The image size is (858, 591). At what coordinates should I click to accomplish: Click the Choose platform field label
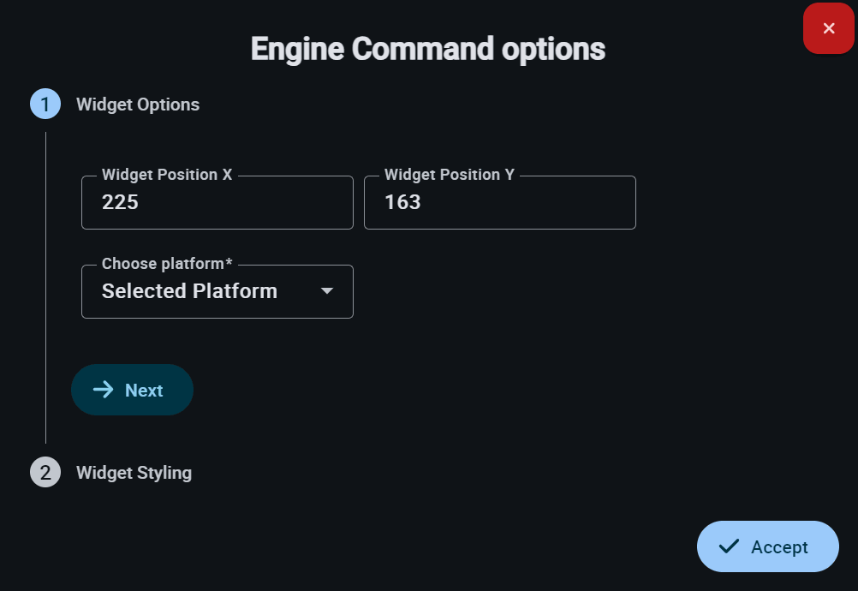167,264
